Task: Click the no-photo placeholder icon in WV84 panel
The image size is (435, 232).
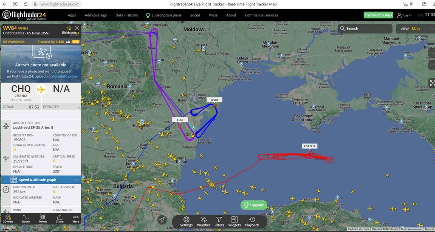Action: coord(42,52)
